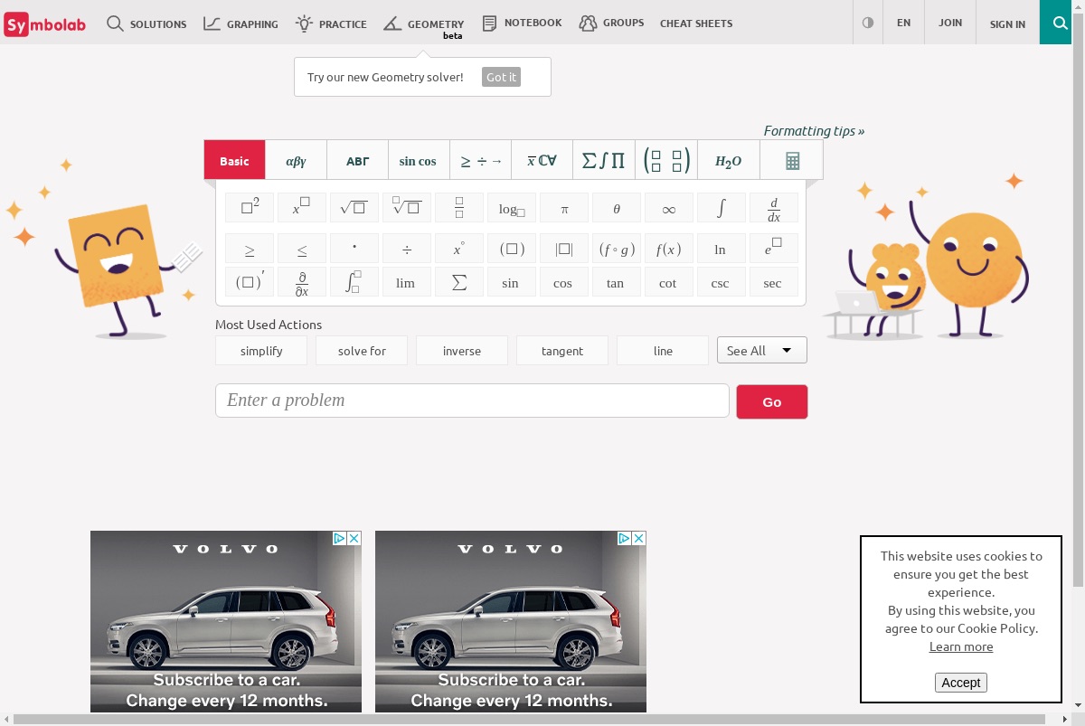Screen dimensions: 1085x726
Task: Insert the fraction template
Action: point(459,208)
